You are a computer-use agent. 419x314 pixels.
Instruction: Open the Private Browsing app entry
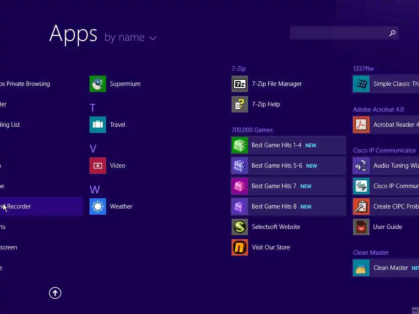point(25,84)
